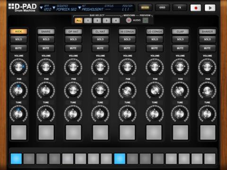Switch to the GRID view
This screenshot has width=227, height=170.
(x=162, y=8)
